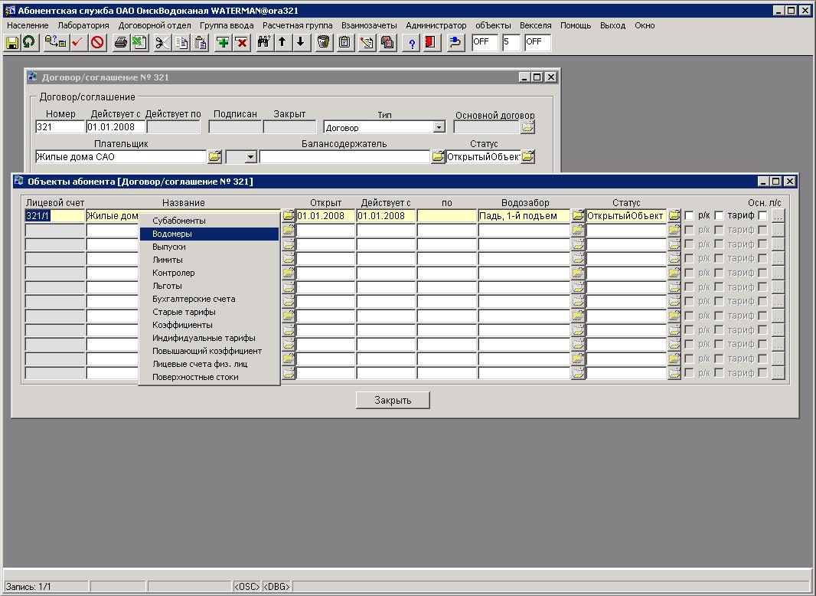Viewport: 816px width, 596px height.
Task: Click the Номер field containing 321
Action: (60, 127)
